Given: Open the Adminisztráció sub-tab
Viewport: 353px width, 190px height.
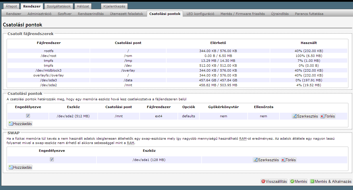Looking at the screenshot, I should click(x=40, y=14).
